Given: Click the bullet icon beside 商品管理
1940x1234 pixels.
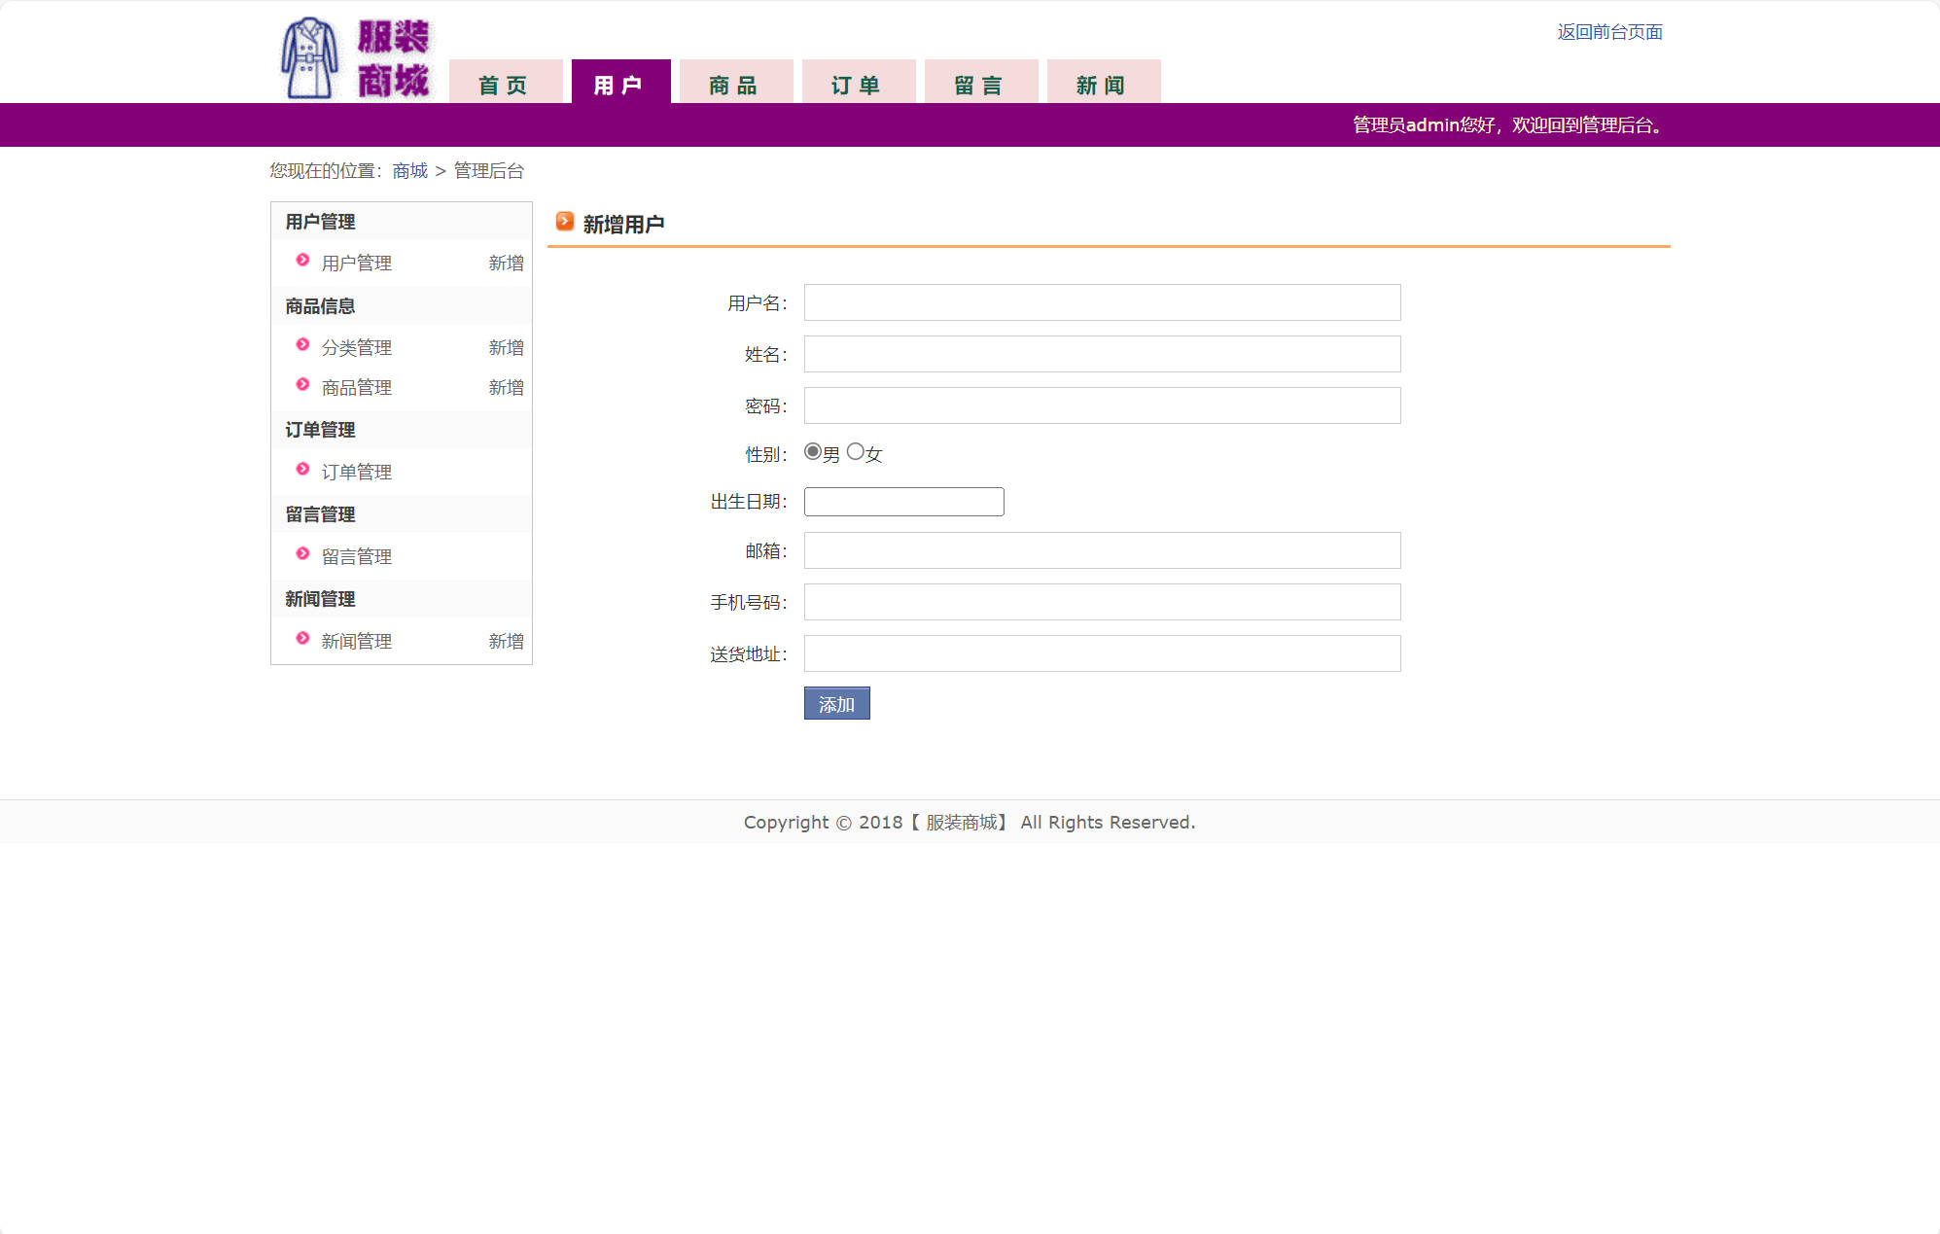Looking at the screenshot, I should click(302, 385).
